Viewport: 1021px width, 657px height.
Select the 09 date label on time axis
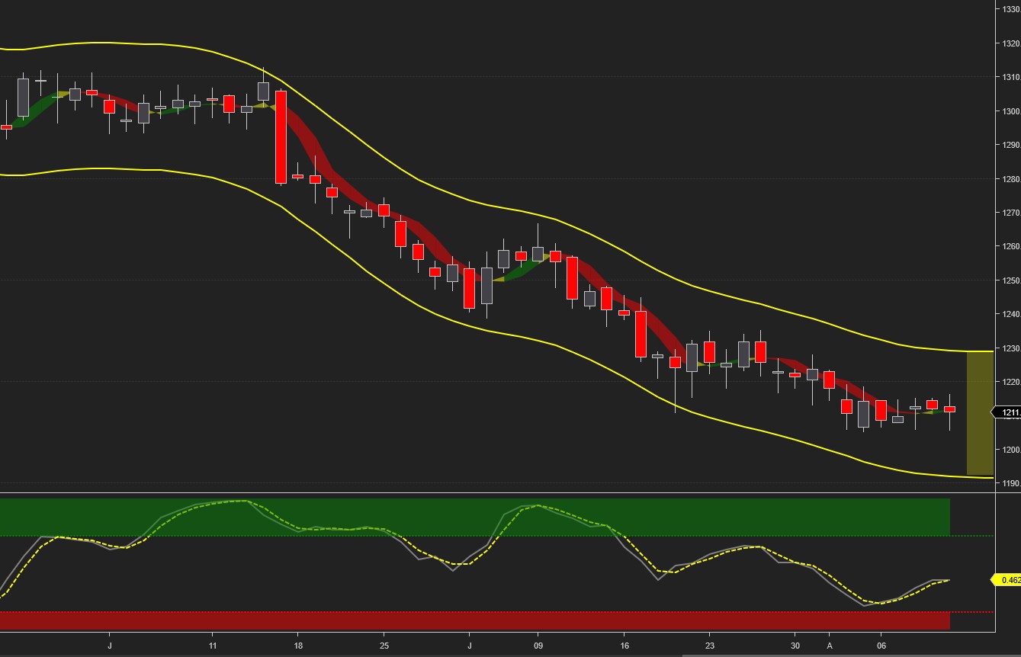(x=538, y=645)
